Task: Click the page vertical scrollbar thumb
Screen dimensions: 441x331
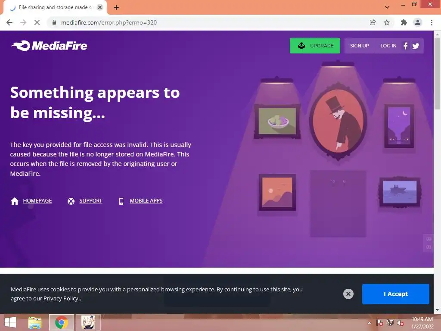Action: pyautogui.click(x=437, y=73)
